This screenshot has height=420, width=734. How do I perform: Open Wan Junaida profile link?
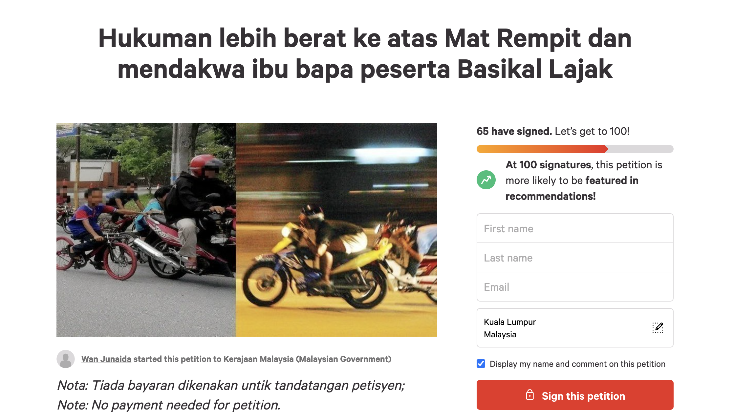(x=106, y=359)
